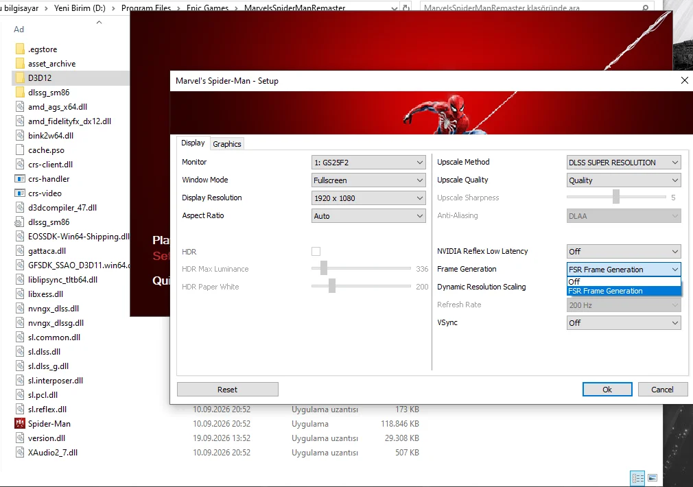Choose Off in Frame Generation list
This screenshot has width=693, height=487.
coord(624,281)
